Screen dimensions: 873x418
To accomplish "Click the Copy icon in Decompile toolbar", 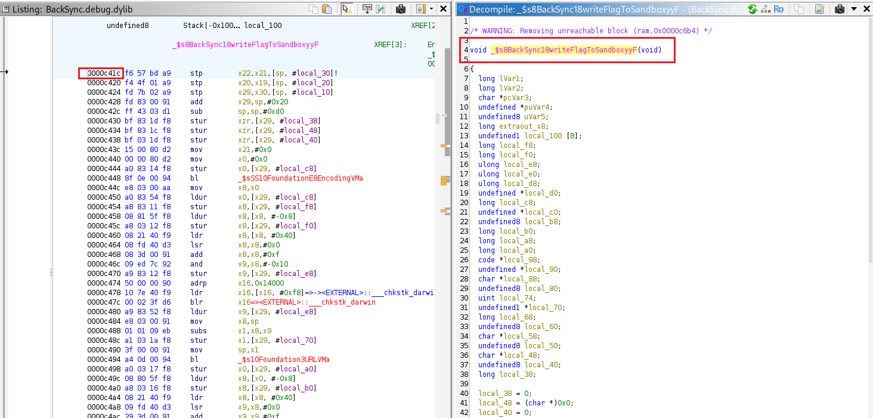I will coord(800,9).
